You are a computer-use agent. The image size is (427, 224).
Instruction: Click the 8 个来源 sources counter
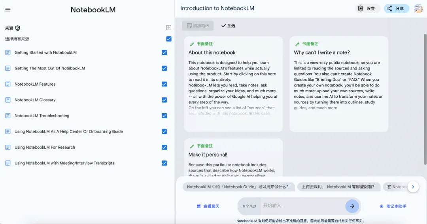point(249,206)
